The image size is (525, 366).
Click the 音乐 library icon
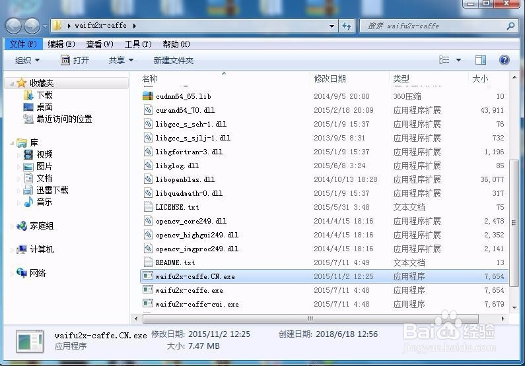pyautogui.click(x=28, y=202)
